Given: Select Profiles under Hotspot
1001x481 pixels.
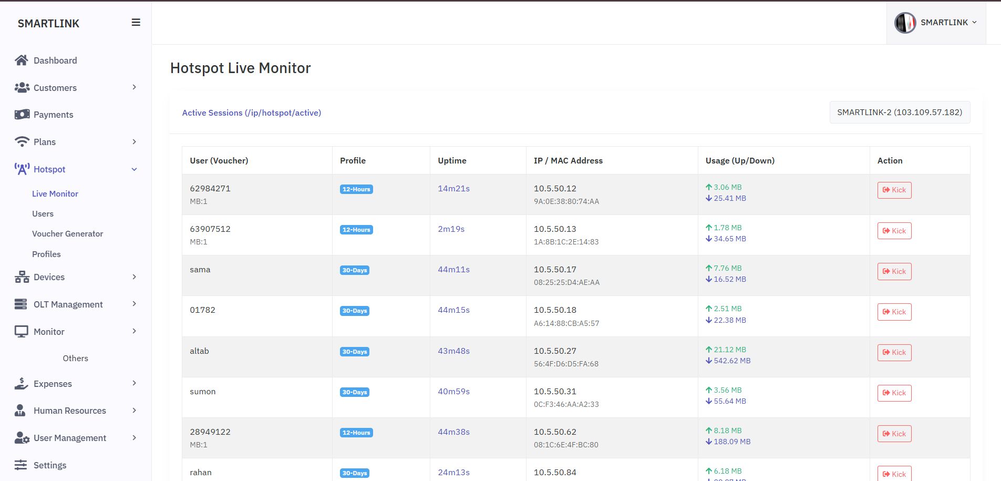Looking at the screenshot, I should 46,254.
